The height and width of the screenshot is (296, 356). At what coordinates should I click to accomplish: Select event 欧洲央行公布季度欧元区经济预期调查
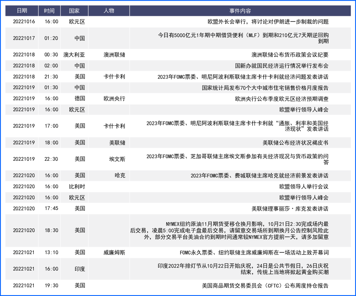[x=281, y=99]
